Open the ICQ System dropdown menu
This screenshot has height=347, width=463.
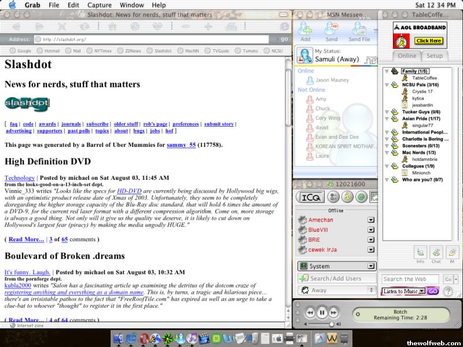click(x=371, y=266)
